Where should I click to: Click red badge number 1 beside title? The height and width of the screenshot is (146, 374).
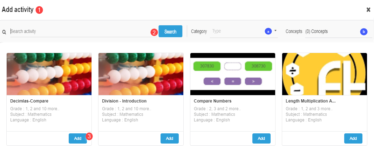(39, 10)
